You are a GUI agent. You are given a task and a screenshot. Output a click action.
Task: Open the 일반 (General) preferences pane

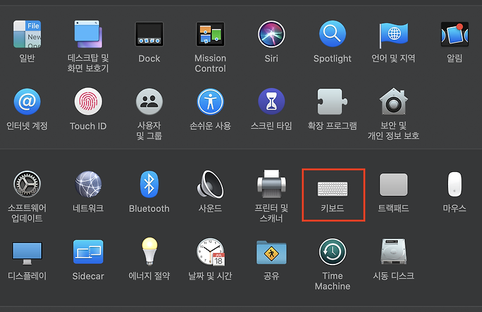click(x=27, y=34)
